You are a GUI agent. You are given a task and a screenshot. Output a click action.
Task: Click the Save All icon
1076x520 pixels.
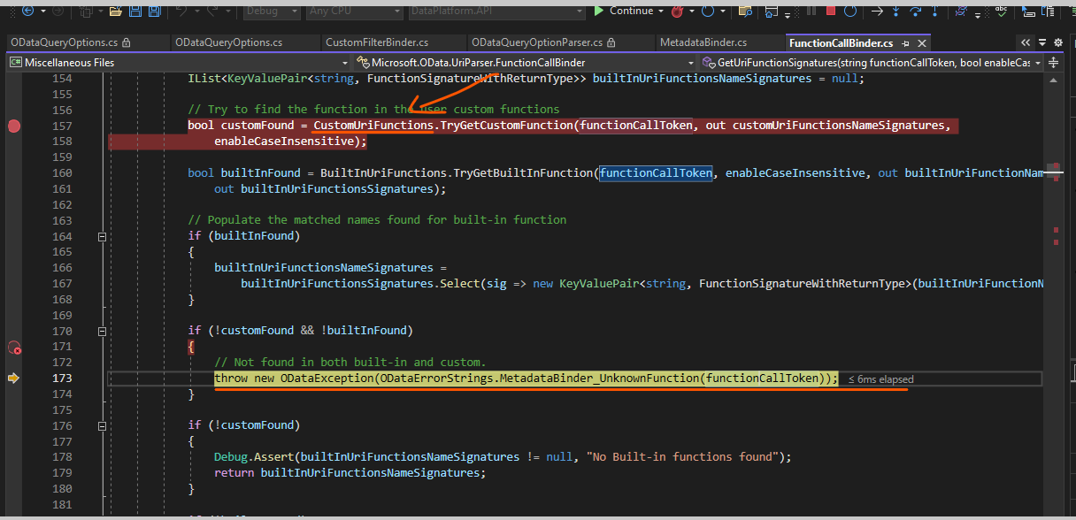[x=155, y=11]
